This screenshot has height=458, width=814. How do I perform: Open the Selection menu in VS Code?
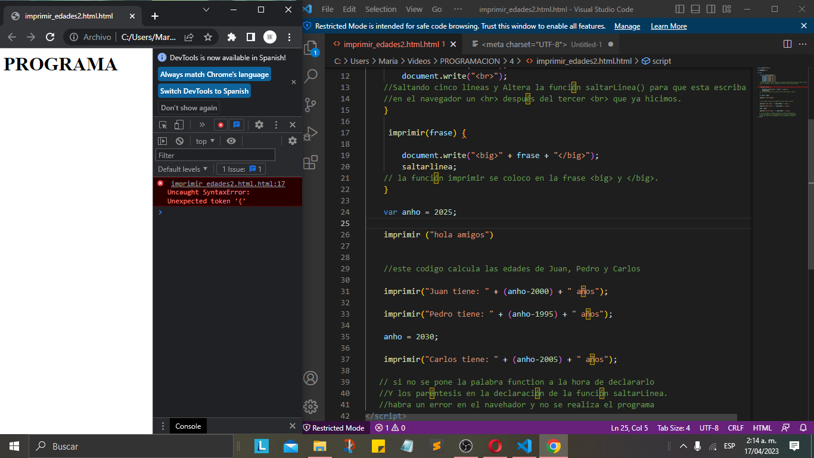coord(381,9)
